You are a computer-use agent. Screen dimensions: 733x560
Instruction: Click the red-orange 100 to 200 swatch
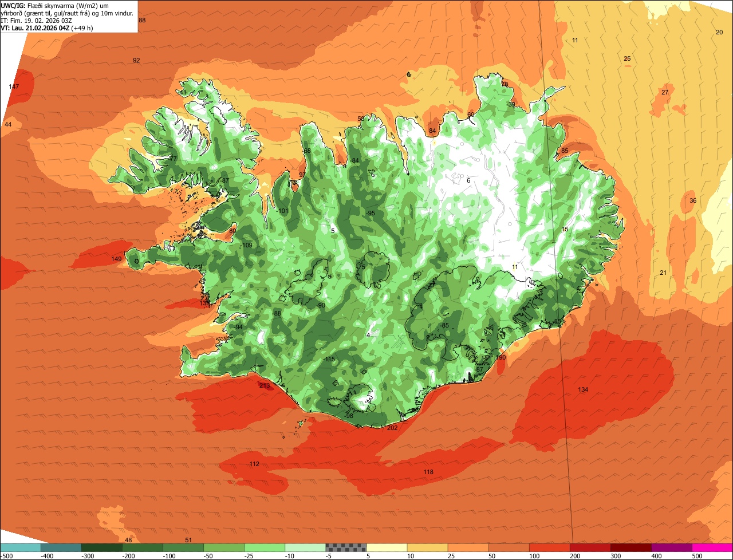coord(549,547)
